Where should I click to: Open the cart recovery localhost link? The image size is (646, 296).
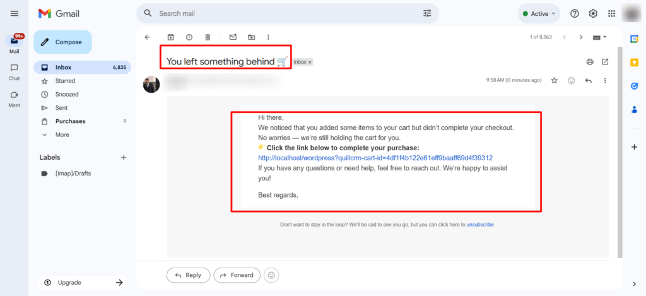[375, 158]
